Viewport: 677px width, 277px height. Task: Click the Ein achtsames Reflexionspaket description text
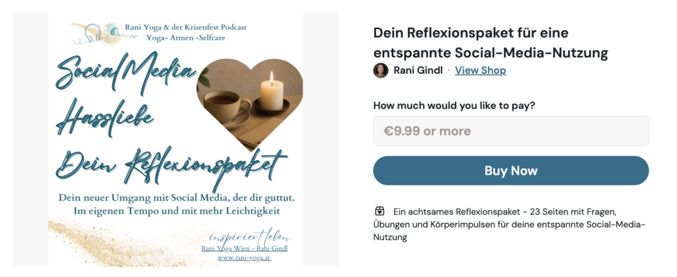509,224
